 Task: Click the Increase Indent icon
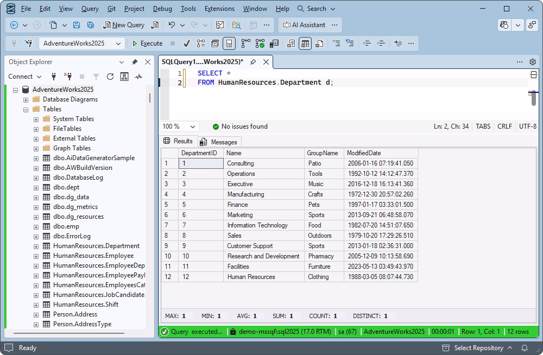coord(381,43)
